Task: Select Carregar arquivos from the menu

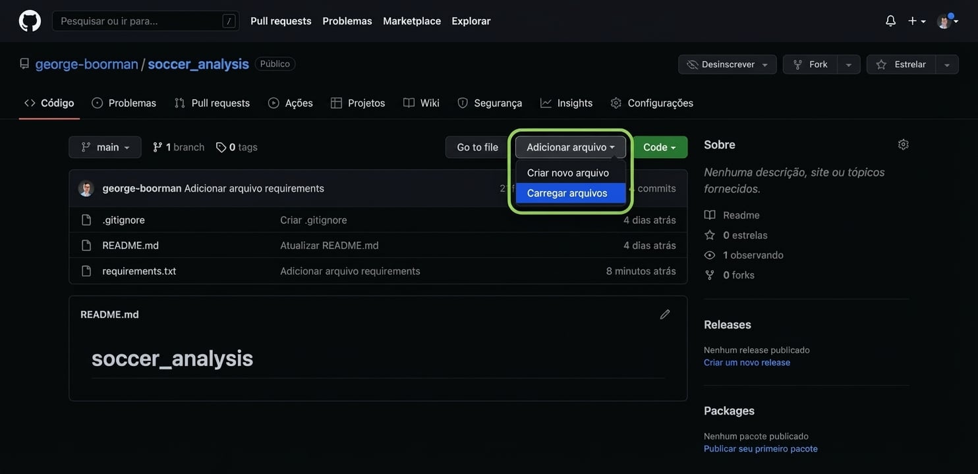Action: [x=567, y=194]
